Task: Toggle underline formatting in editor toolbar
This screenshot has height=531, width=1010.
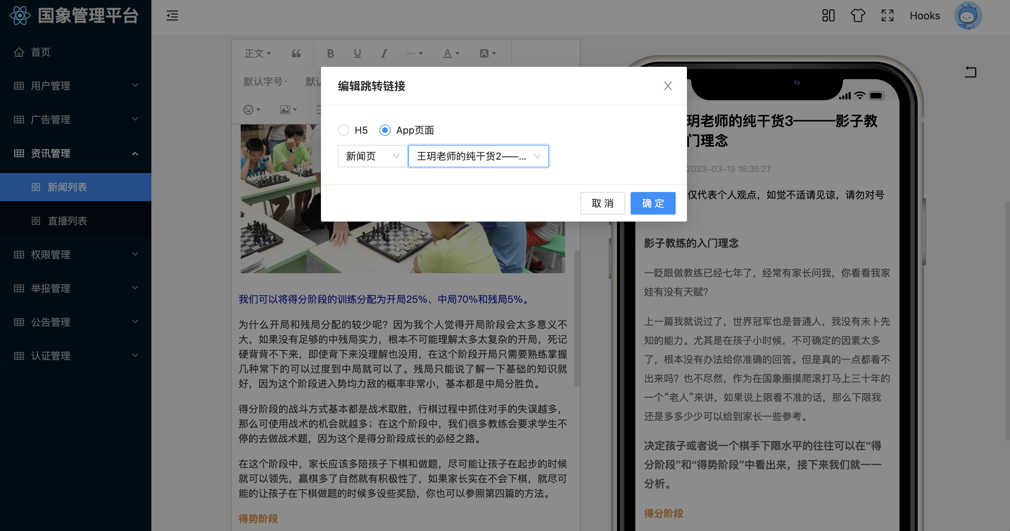Action: pos(357,53)
